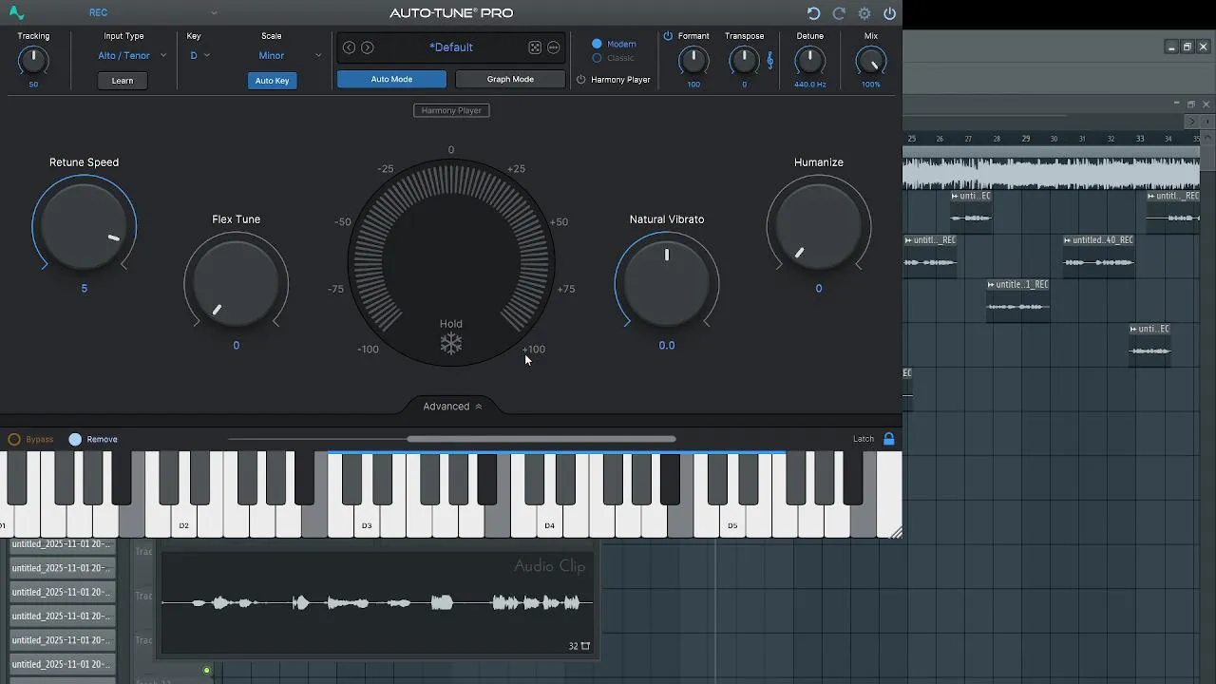
Task: Select Classic mode radio button
Action: point(597,58)
